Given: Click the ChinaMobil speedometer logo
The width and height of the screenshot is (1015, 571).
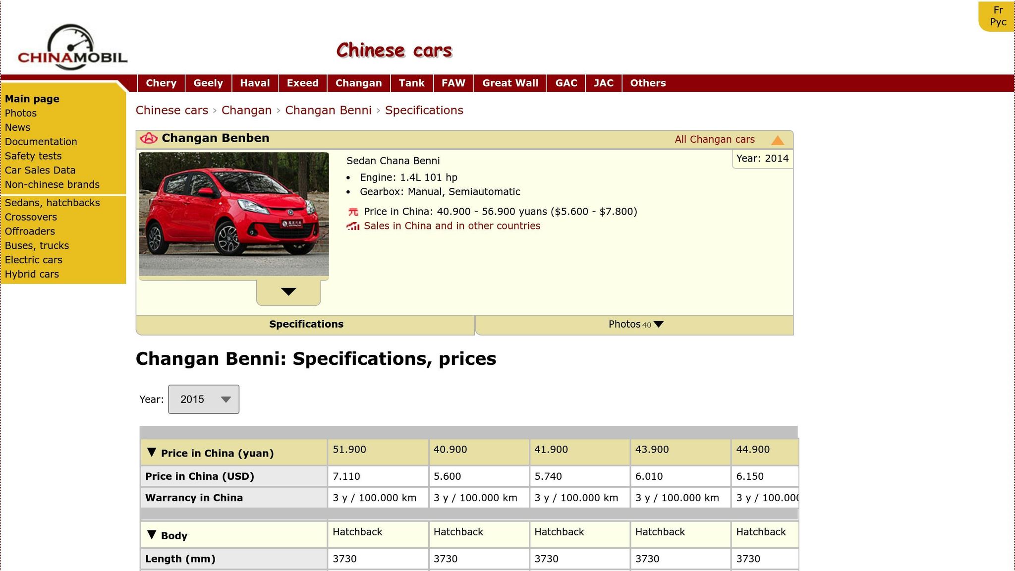Looking at the screenshot, I should [72, 47].
